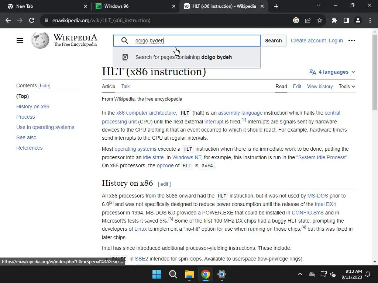Reload the current page
Image resolution: width=378 pixels, height=283 pixels.
32,21
